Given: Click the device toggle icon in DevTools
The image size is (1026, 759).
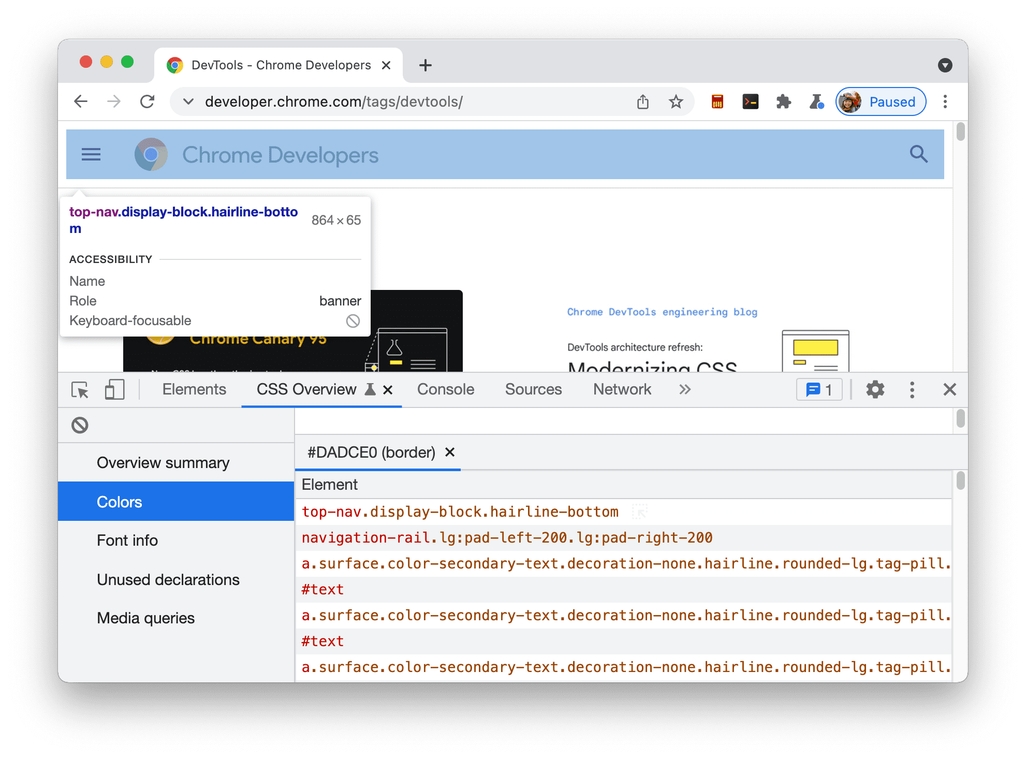Looking at the screenshot, I should pos(114,390).
